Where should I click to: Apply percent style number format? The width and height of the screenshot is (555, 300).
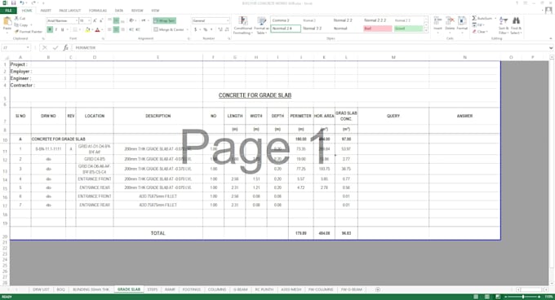[206, 29]
